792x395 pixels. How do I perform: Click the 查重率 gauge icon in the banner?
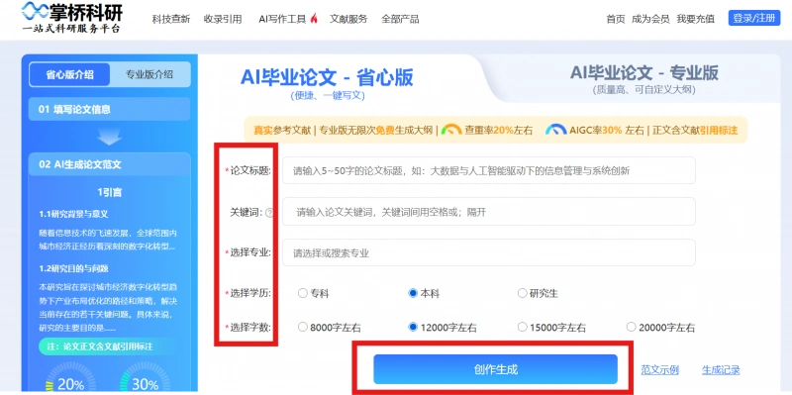pyautogui.click(x=451, y=130)
